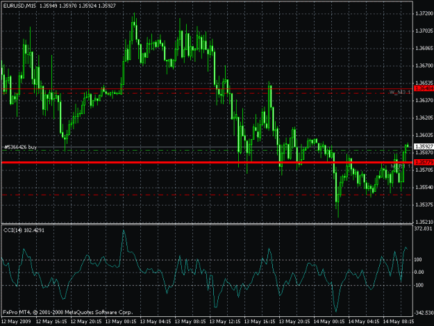
Task: Click the 13 May 08:15 time label
Action: point(190,322)
